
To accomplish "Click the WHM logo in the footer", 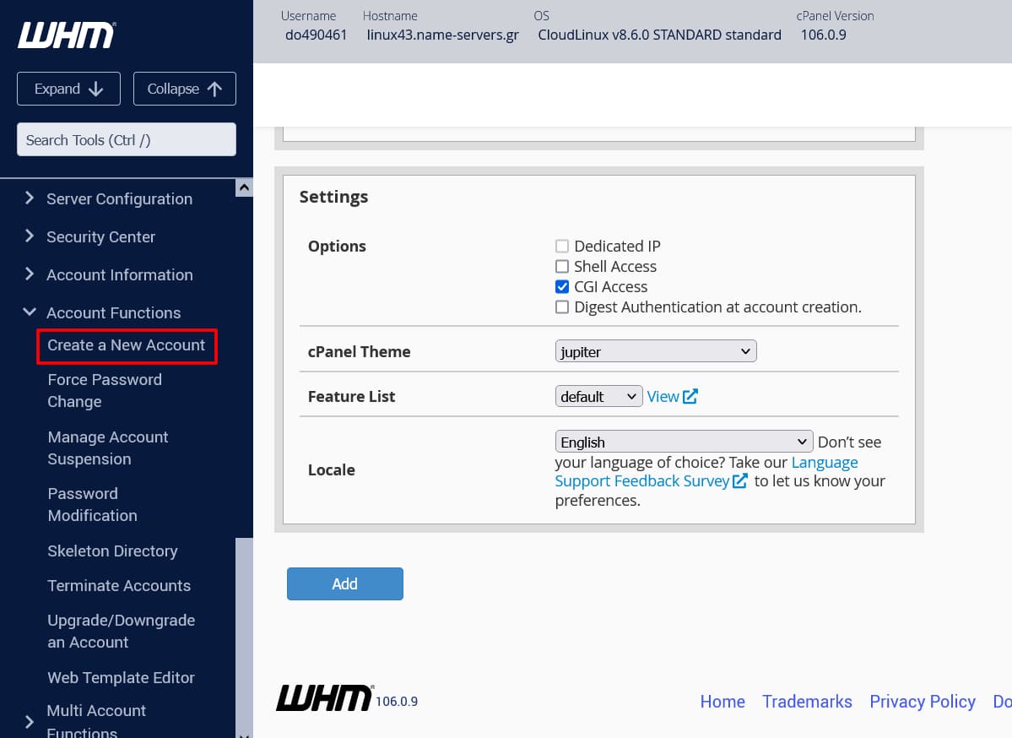I will (325, 698).
